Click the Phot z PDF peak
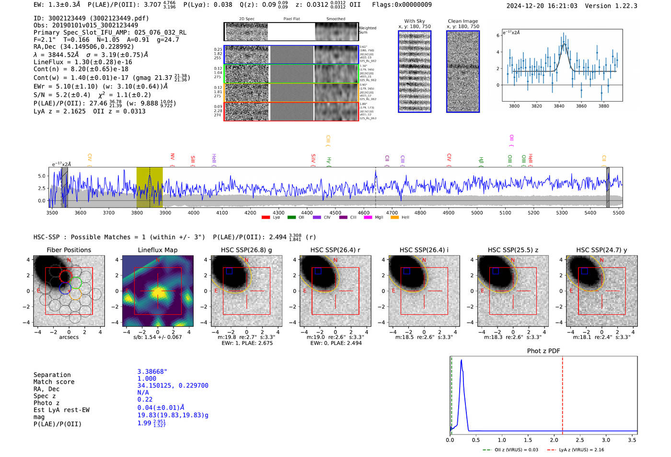 [461, 361]
